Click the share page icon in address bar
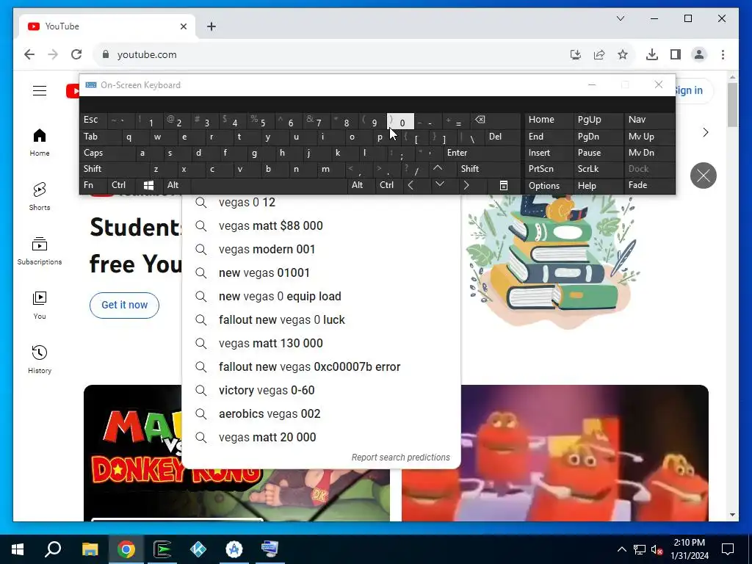The height and width of the screenshot is (564, 752). pos(599,54)
